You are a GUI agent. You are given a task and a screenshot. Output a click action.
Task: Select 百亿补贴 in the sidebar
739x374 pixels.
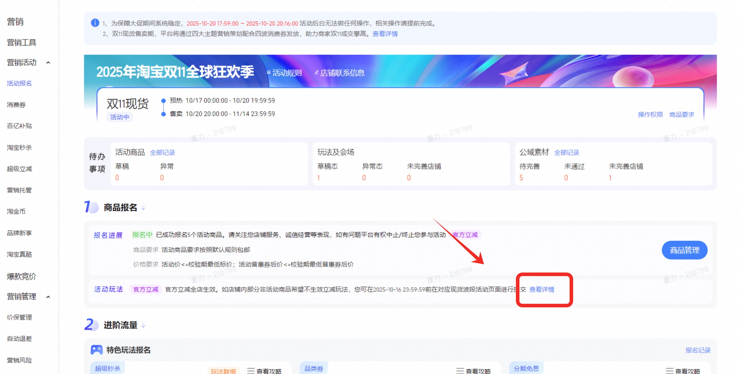[19, 126]
